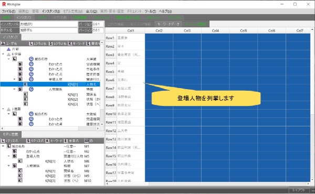Click the レイアウト button in status bar

[x=299, y=190]
